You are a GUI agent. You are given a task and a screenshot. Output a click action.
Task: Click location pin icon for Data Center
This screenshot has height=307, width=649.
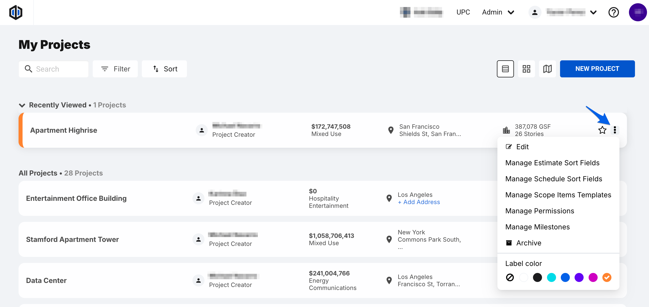click(389, 280)
